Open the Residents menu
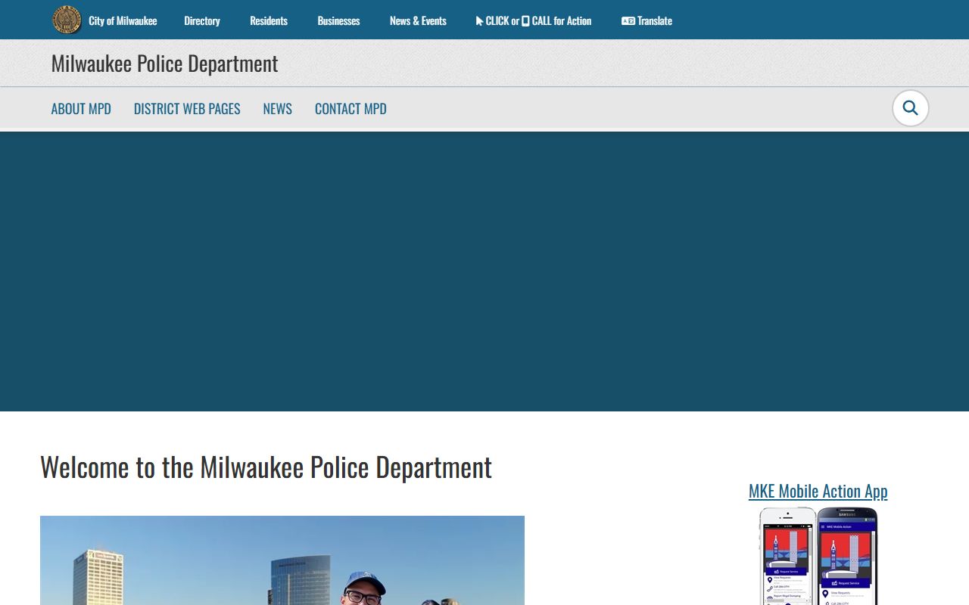The width and height of the screenshot is (969, 605). pyautogui.click(x=269, y=20)
